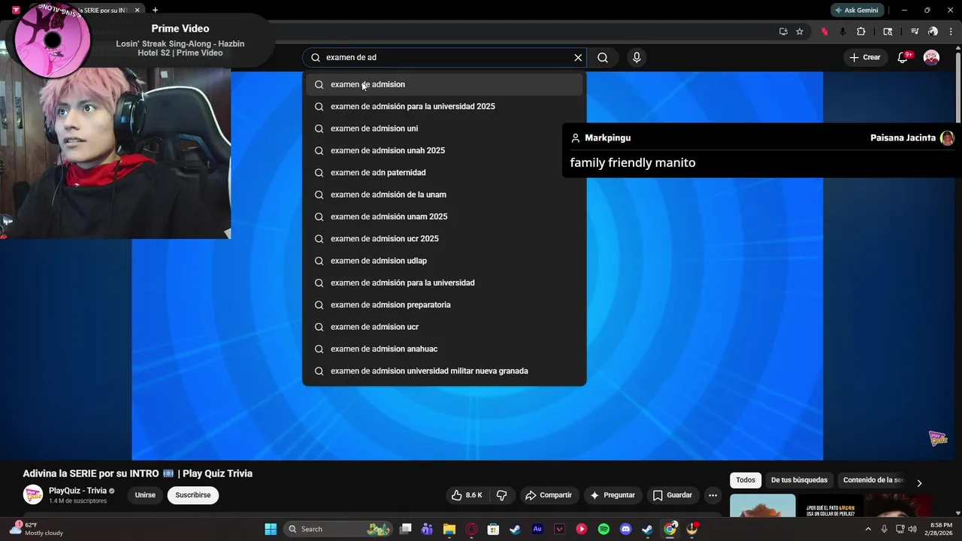Show more filter chips arrow
This screenshot has height=541, width=962.
tap(918, 483)
